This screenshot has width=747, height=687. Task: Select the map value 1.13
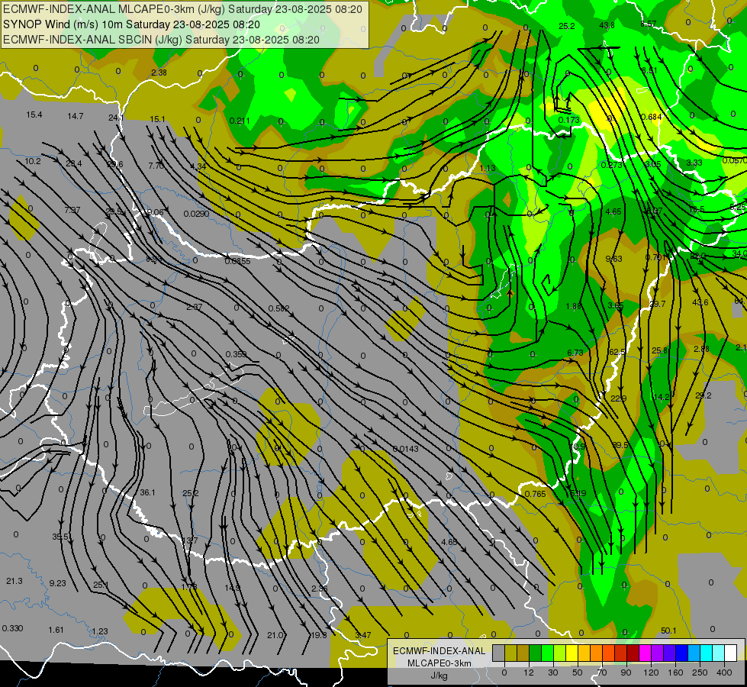(x=488, y=168)
